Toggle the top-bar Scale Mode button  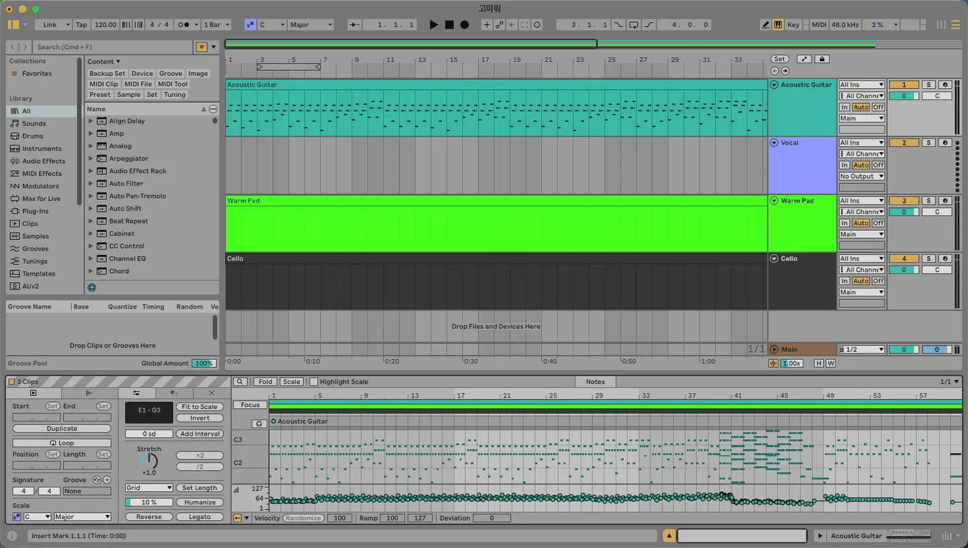click(x=250, y=25)
